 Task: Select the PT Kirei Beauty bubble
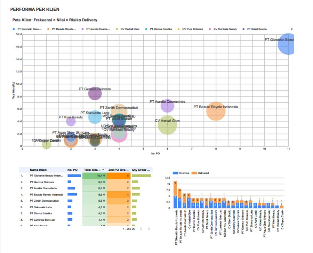(x=71, y=121)
